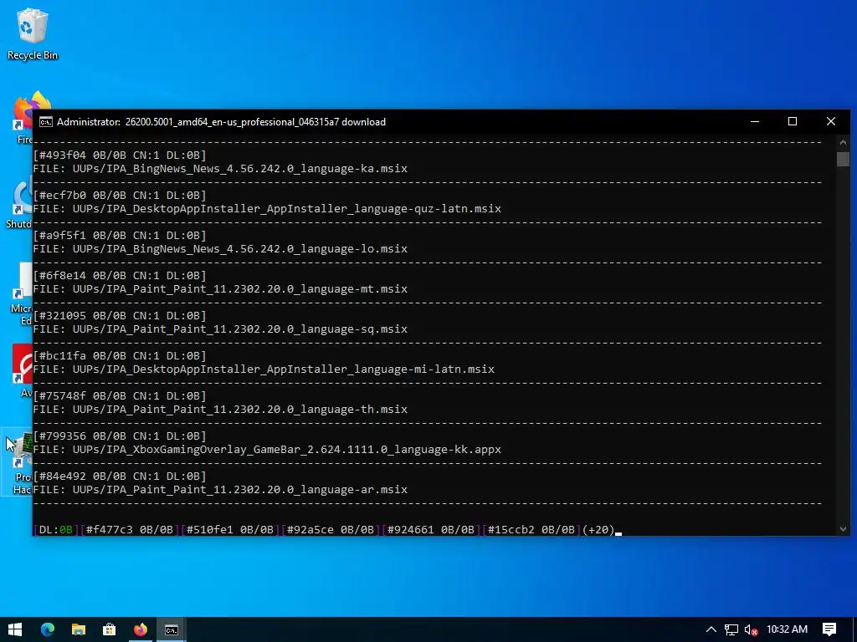Viewport: 857px width, 642px height.
Task: Open File Explorer from the taskbar
Action: point(79,629)
